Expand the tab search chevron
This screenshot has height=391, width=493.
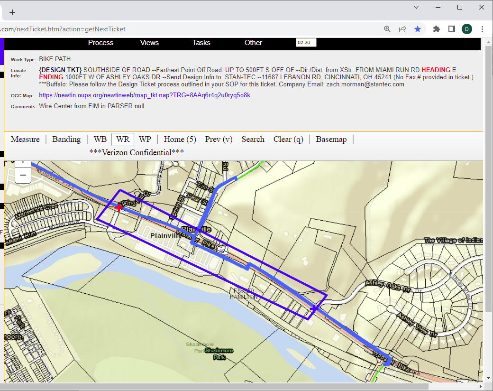coord(416,7)
